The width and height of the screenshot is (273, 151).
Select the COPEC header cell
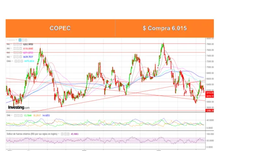tap(60, 28)
